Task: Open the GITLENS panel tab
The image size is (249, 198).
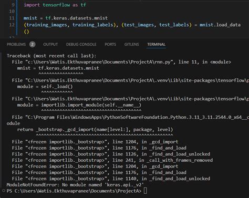Action: coord(131,45)
